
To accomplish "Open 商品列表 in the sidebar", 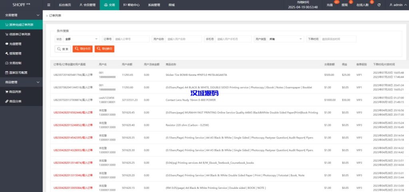I will [15, 92].
